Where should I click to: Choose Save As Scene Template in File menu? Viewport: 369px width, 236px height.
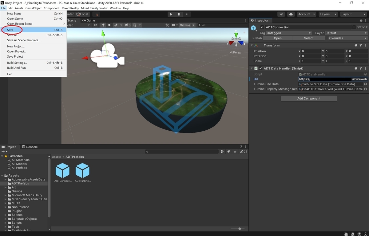(x=33, y=40)
